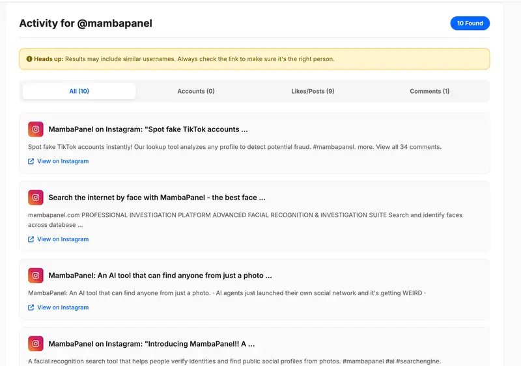Viewport: 521px width, 366px height.
Task: Click title "MambaPanel: An AI tool that can find anyone"
Action: [160, 276]
